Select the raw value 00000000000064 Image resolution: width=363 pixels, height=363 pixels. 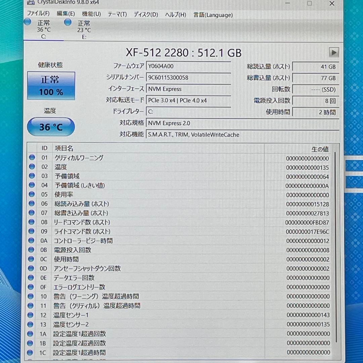[x=308, y=177]
